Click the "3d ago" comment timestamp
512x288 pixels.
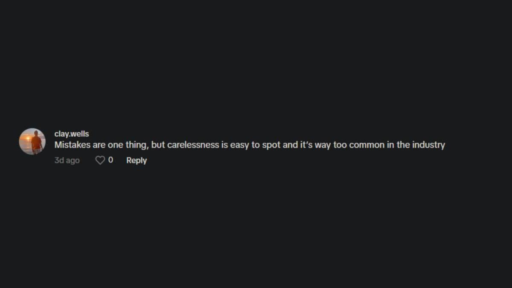pyautogui.click(x=67, y=160)
